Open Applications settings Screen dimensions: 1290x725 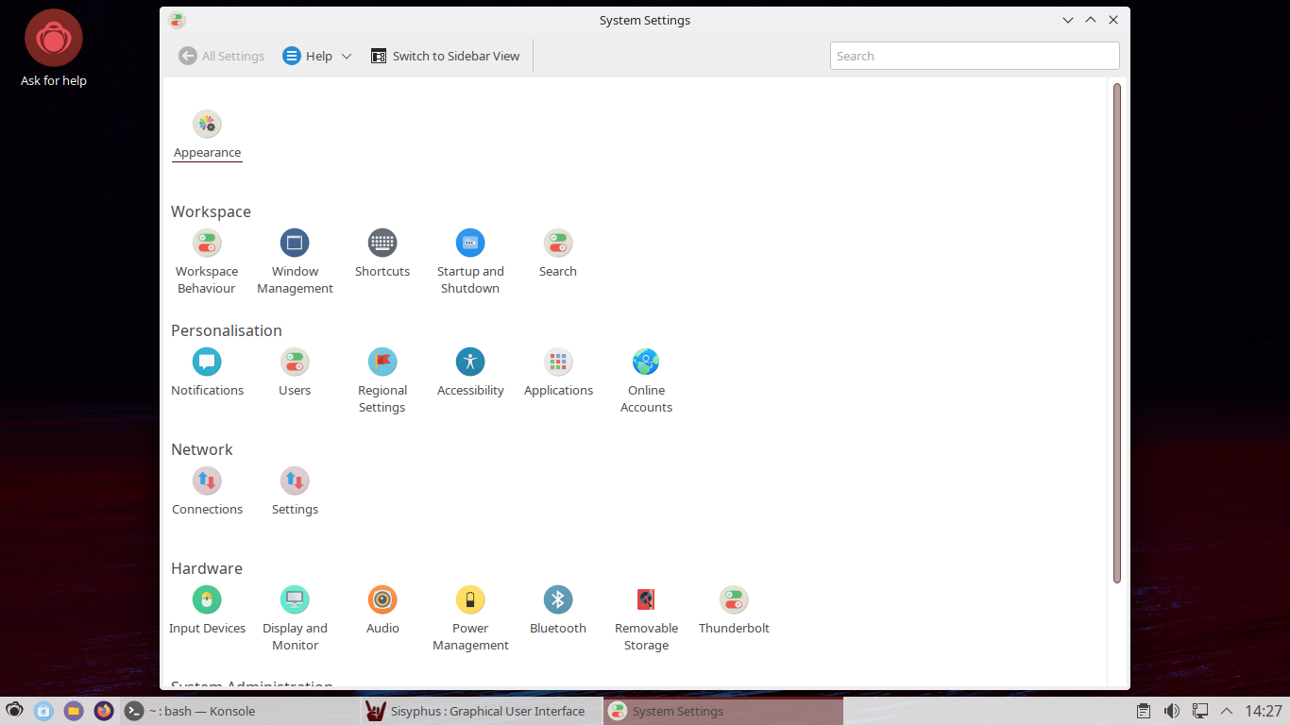pyautogui.click(x=558, y=373)
